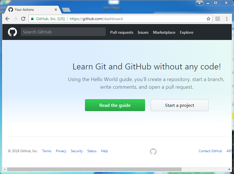Go back with the browser back arrow

click(x=7, y=19)
